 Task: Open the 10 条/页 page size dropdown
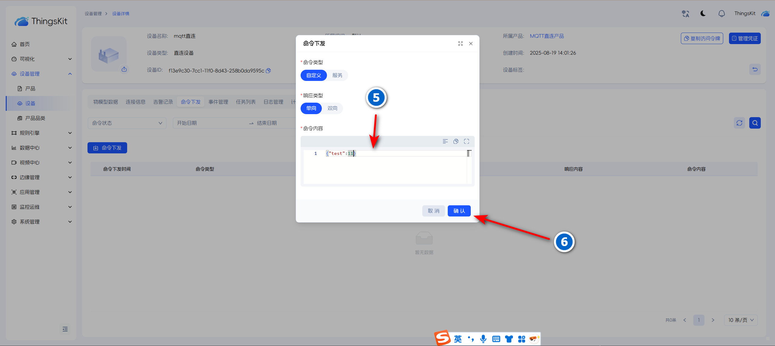[740, 320]
